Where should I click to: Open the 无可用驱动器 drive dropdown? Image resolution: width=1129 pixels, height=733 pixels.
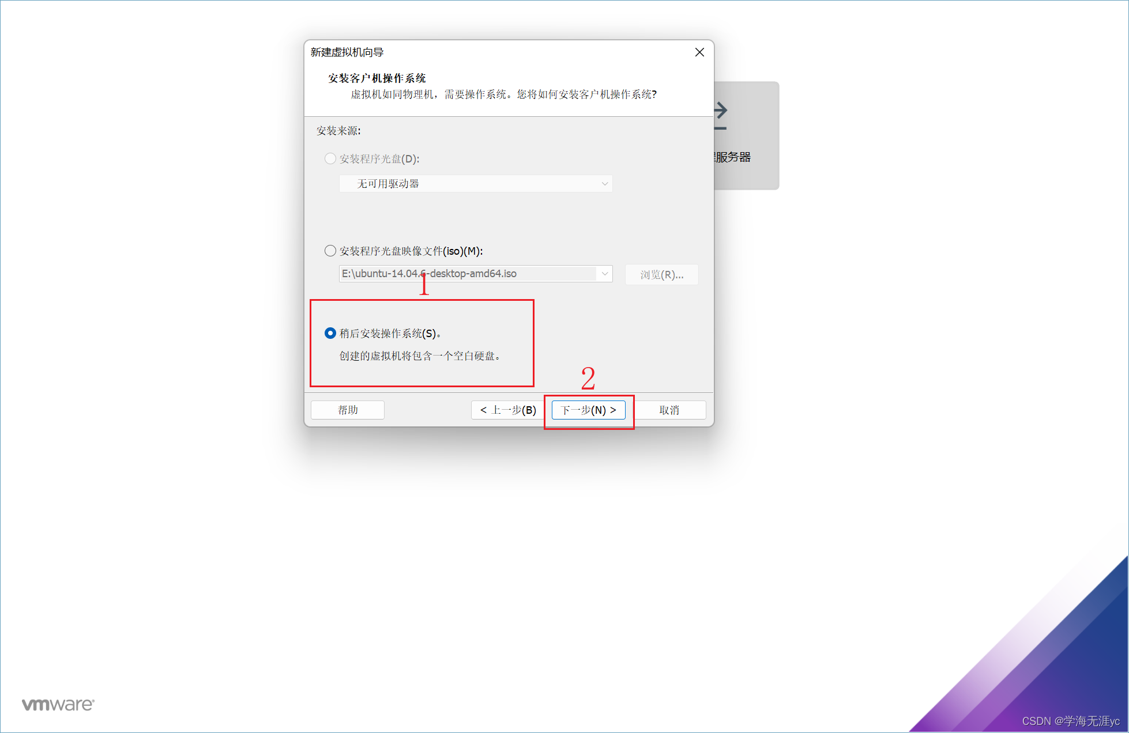476,183
